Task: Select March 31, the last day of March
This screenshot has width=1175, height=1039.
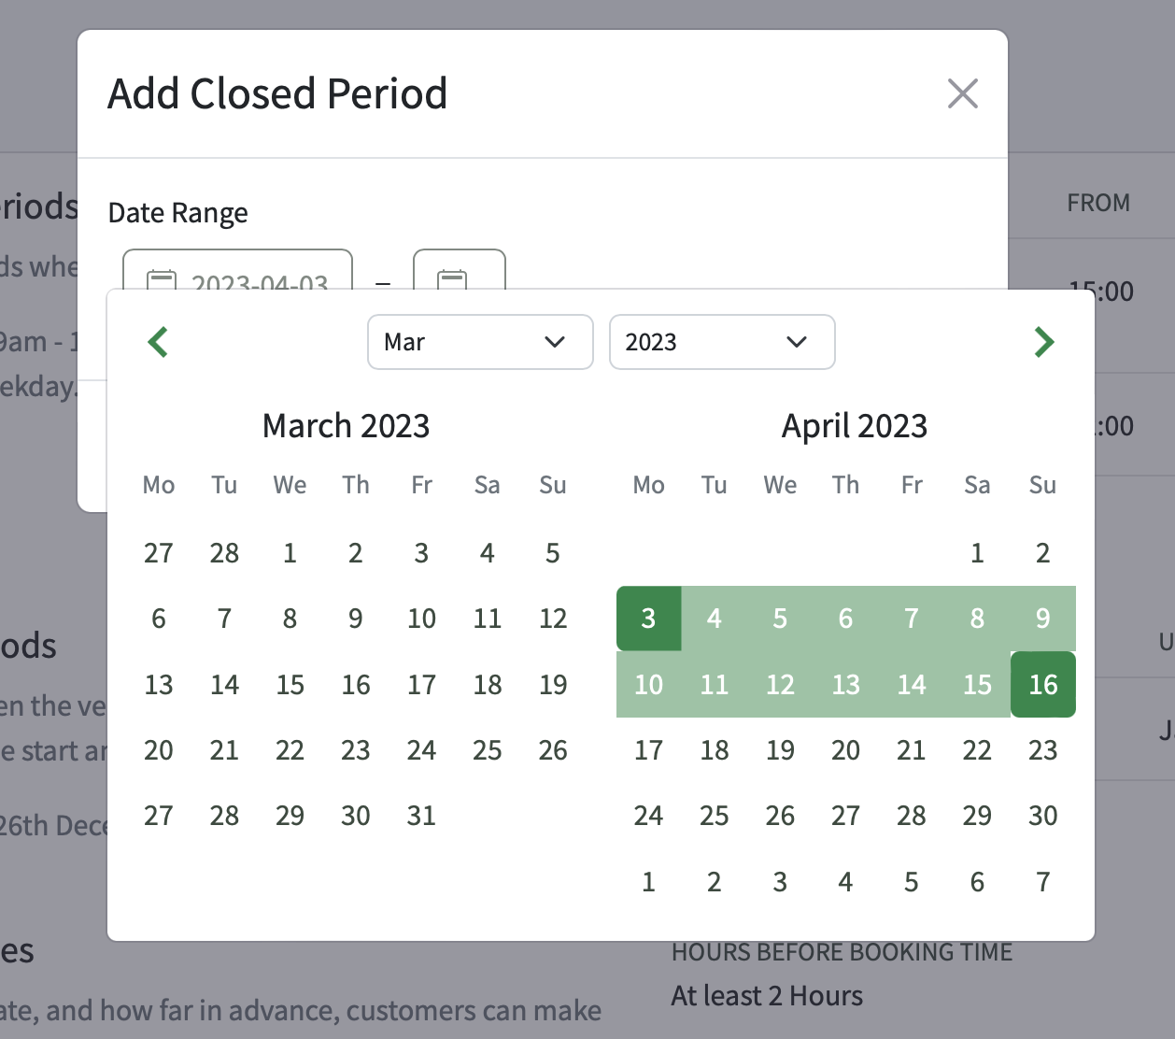Action: tap(420, 816)
